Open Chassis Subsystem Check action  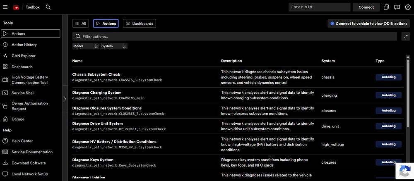96,74
